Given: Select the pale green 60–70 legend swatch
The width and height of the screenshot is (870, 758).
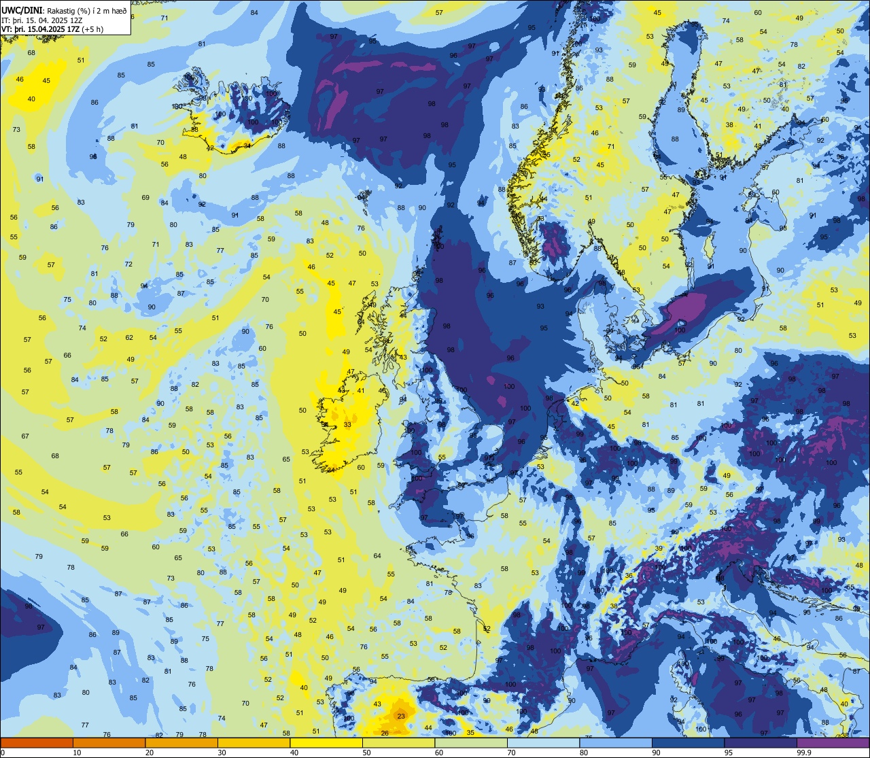Looking at the screenshot, I should tap(471, 742).
